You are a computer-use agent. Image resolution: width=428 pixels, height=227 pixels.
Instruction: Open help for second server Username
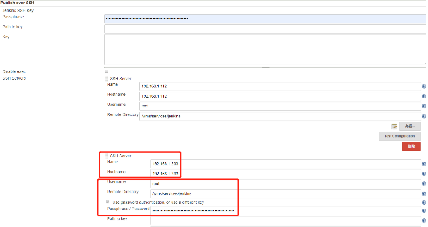click(424, 184)
